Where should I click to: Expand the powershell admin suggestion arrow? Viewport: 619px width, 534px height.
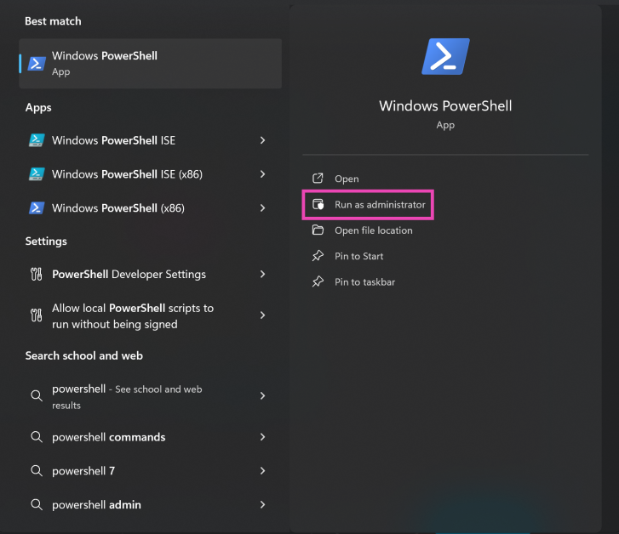click(x=262, y=504)
